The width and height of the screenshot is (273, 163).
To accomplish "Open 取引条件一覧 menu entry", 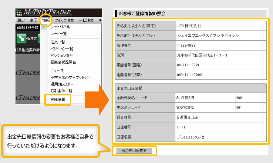I will tap(61, 91).
